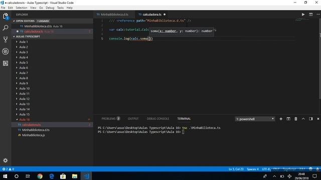321x180 pixels.
Task: Open Microsoft Store from taskbar
Action: click(x=63, y=176)
